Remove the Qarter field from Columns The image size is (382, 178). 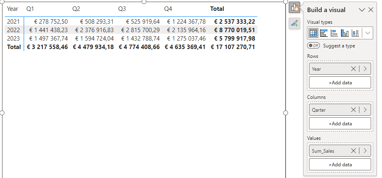click(x=353, y=110)
